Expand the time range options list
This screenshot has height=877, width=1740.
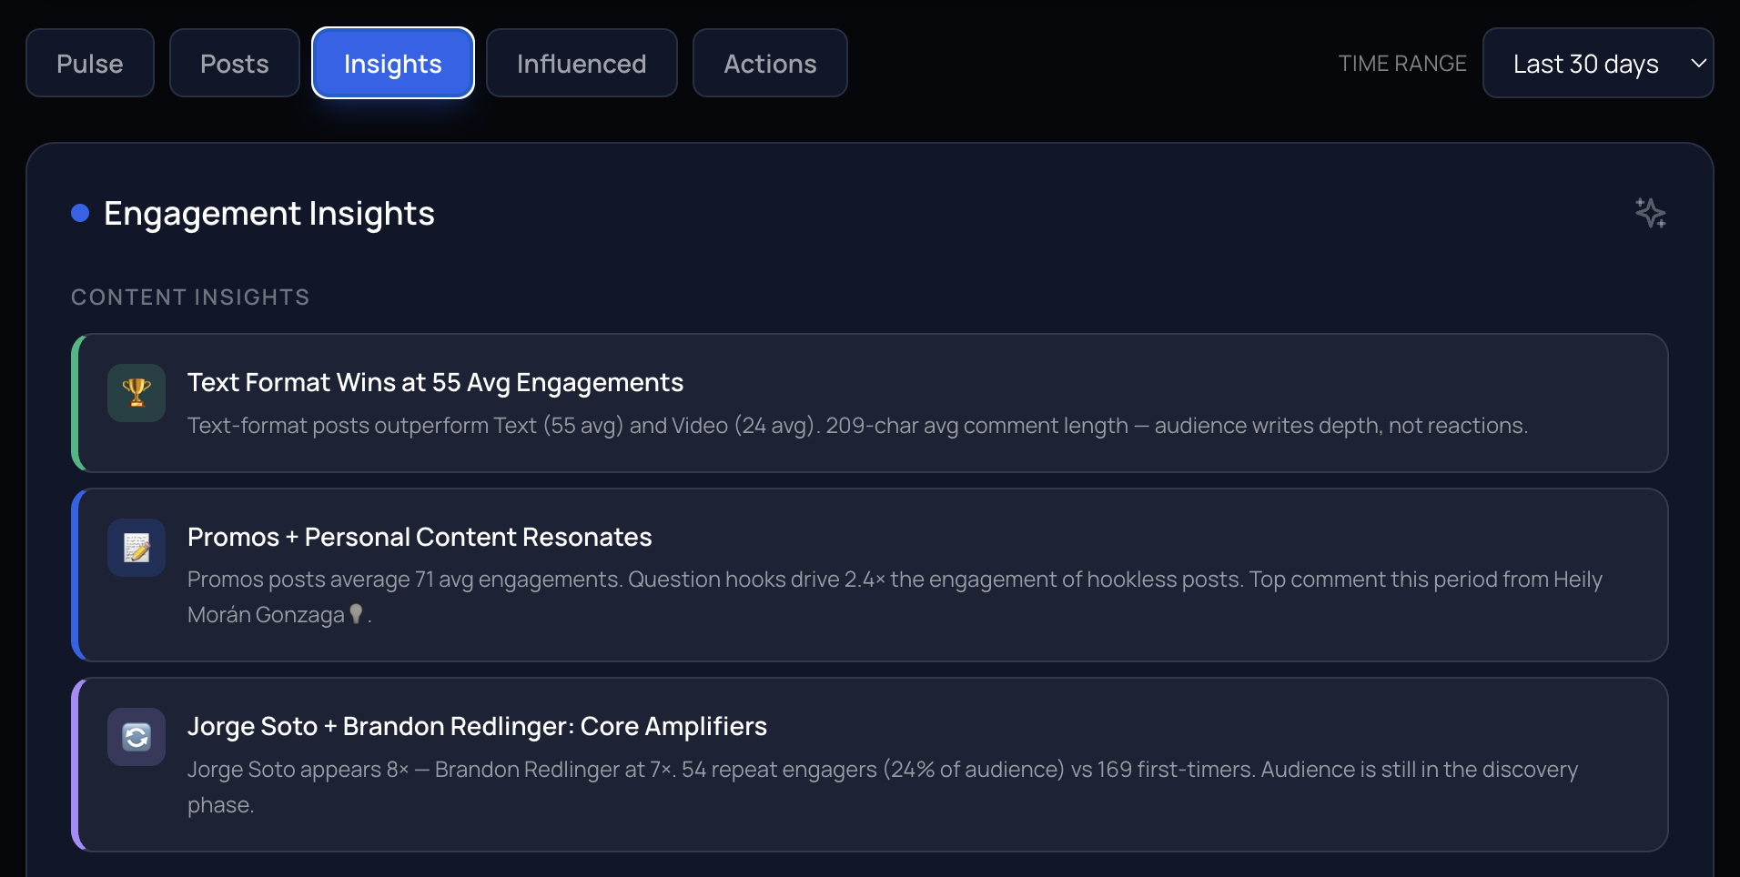point(1597,63)
